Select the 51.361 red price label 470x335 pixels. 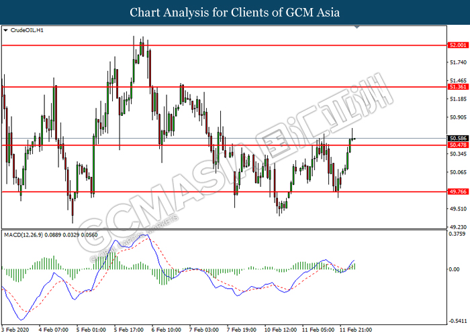pyautogui.click(x=458, y=86)
